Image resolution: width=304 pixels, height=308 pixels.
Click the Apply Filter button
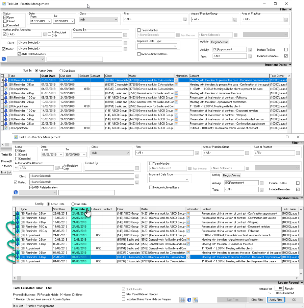[276, 300]
